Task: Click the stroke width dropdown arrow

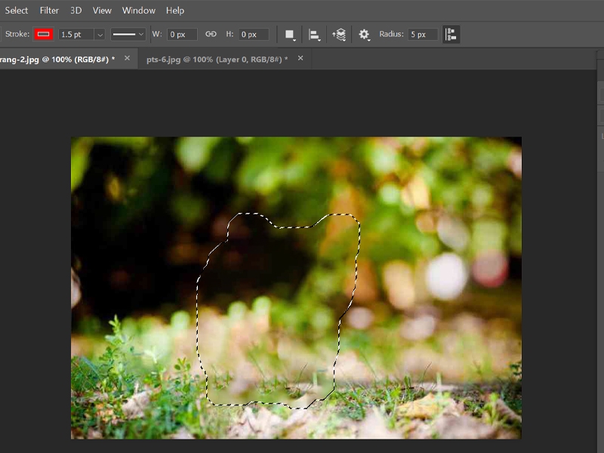Action: pos(101,33)
